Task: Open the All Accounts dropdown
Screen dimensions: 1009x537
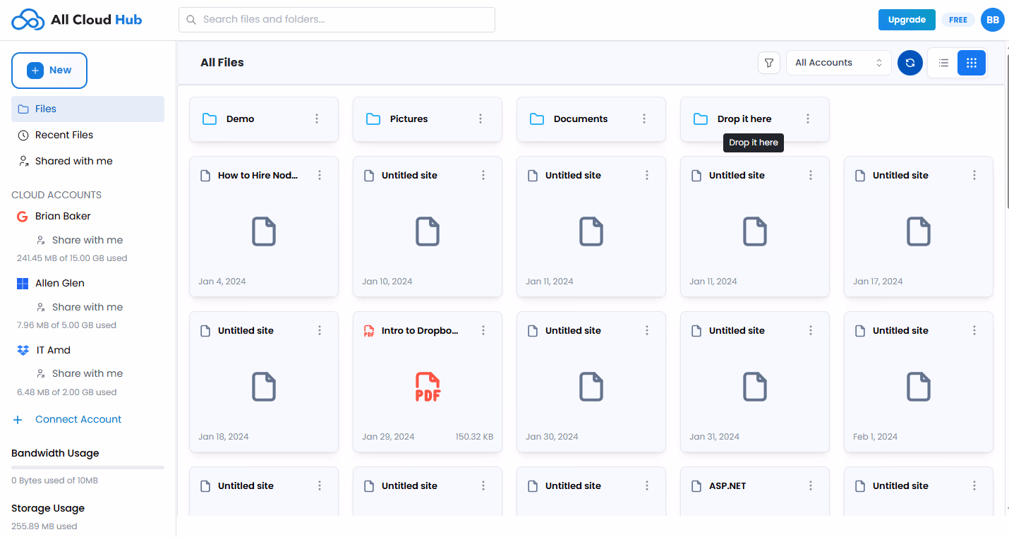Action: 838,63
